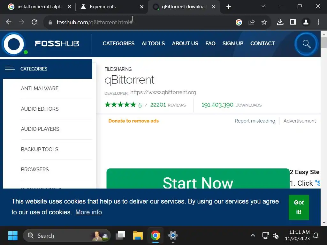Toggle the Chrome side panel icon
Viewport: 327px width, 245px height.
coord(293,22)
